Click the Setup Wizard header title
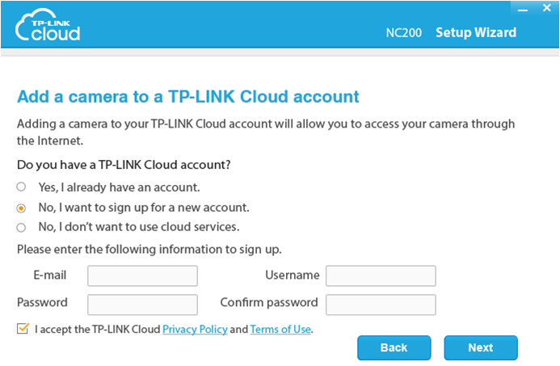Viewport: 560px width, 366px height. (x=476, y=33)
